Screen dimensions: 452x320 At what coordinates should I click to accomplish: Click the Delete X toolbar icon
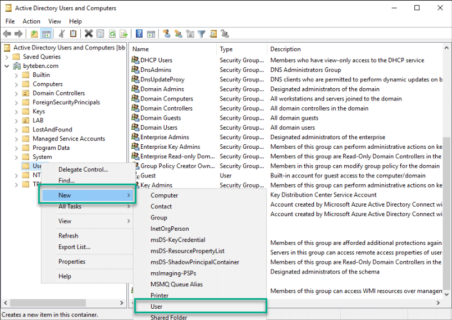pyautogui.click(x=89, y=34)
